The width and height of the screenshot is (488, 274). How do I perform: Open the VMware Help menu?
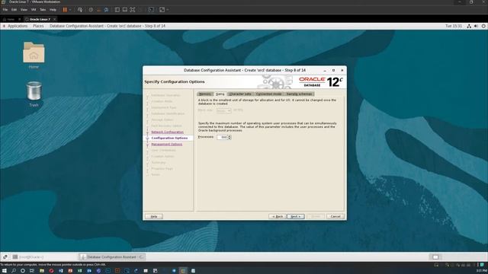click(x=53, y=10)
